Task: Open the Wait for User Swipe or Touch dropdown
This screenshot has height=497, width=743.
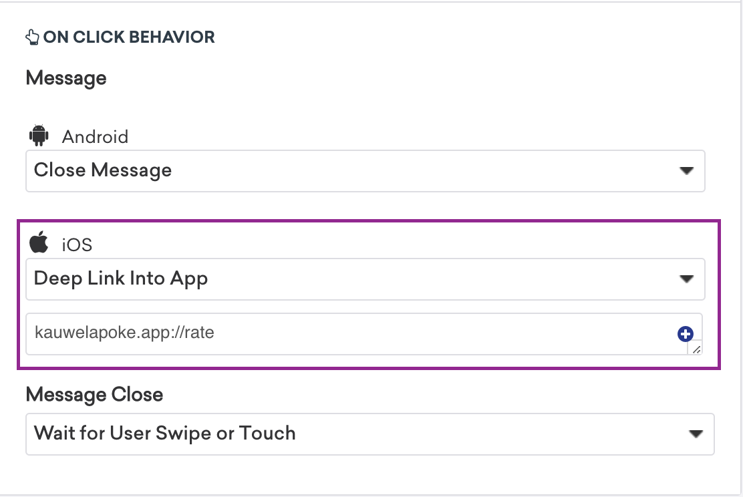Action: 370,434
